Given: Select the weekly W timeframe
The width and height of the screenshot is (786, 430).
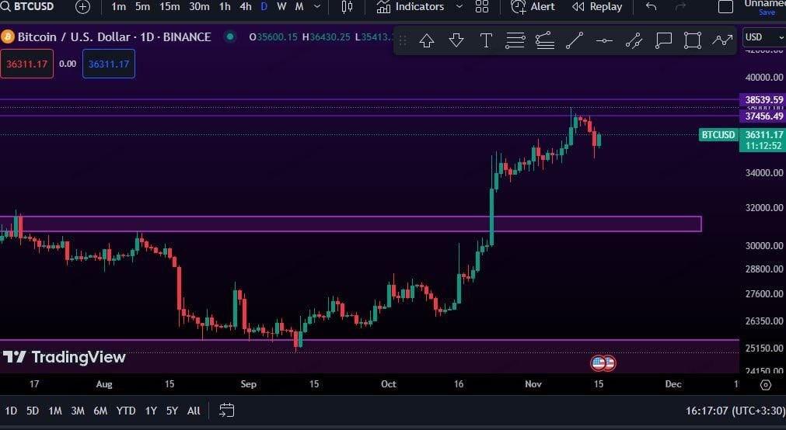Looking at the screenshot, I should pyautogui.click(x=281, y=6).
